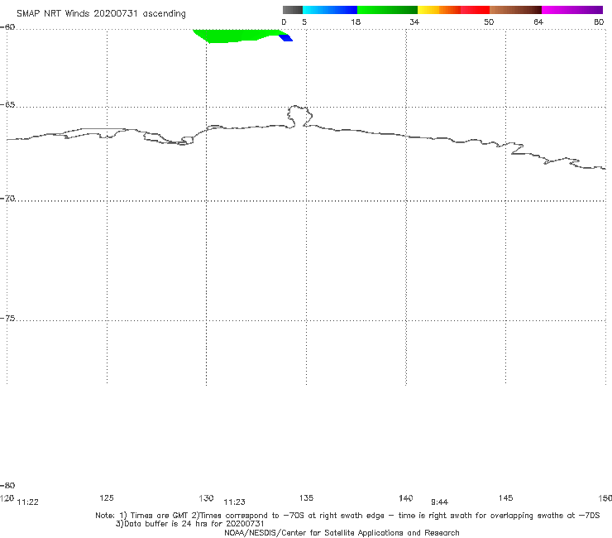
Task: Click the longitude label "130"
Action: (206, 497)
